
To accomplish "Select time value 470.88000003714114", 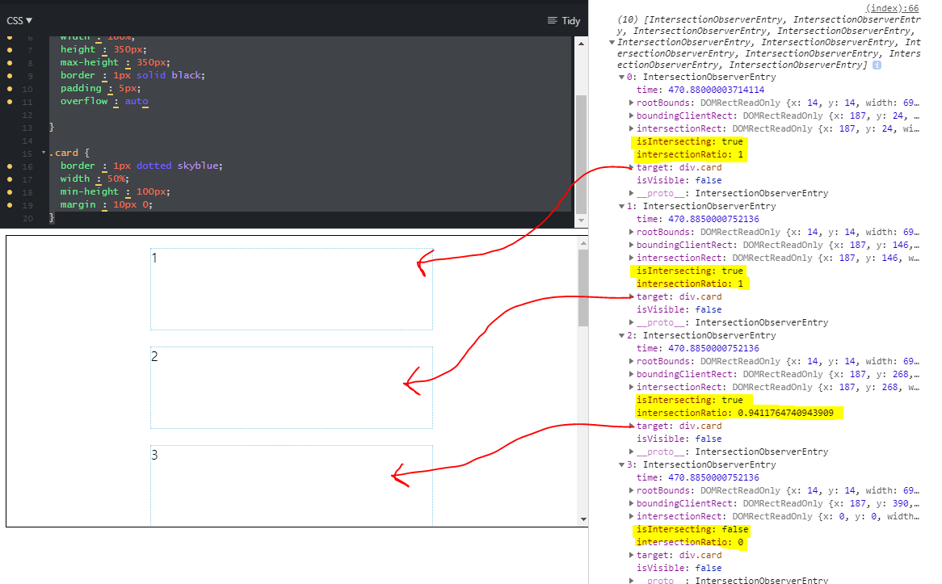I will click(x=716, y=90).
